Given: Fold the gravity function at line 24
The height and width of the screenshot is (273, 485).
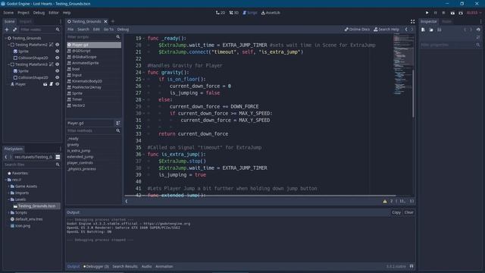Looking at the screenshot, I should point(144,73).
